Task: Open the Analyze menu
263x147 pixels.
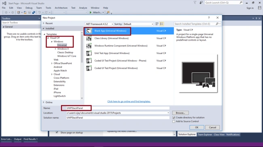Action: 83,8
